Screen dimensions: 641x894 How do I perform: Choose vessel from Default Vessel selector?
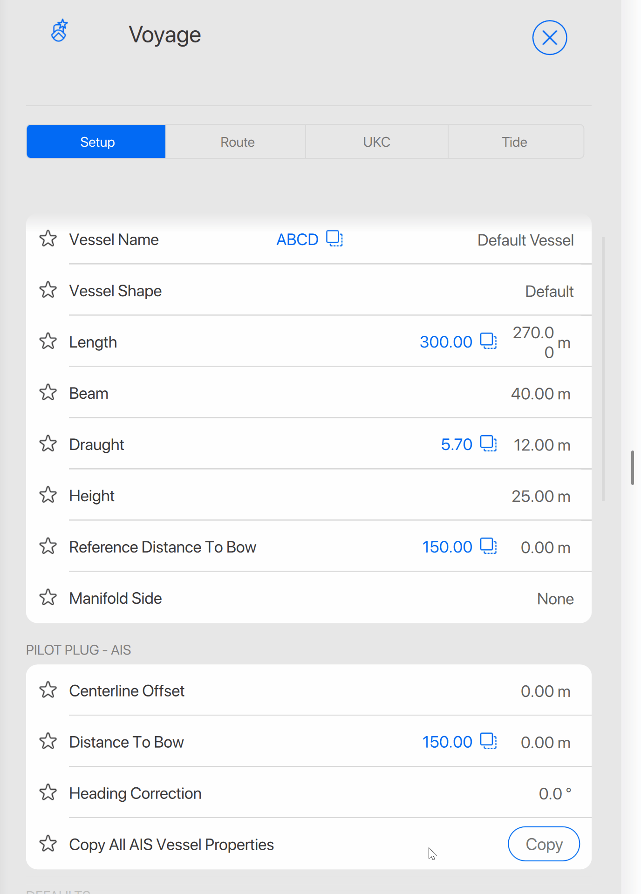coord(525,240)
